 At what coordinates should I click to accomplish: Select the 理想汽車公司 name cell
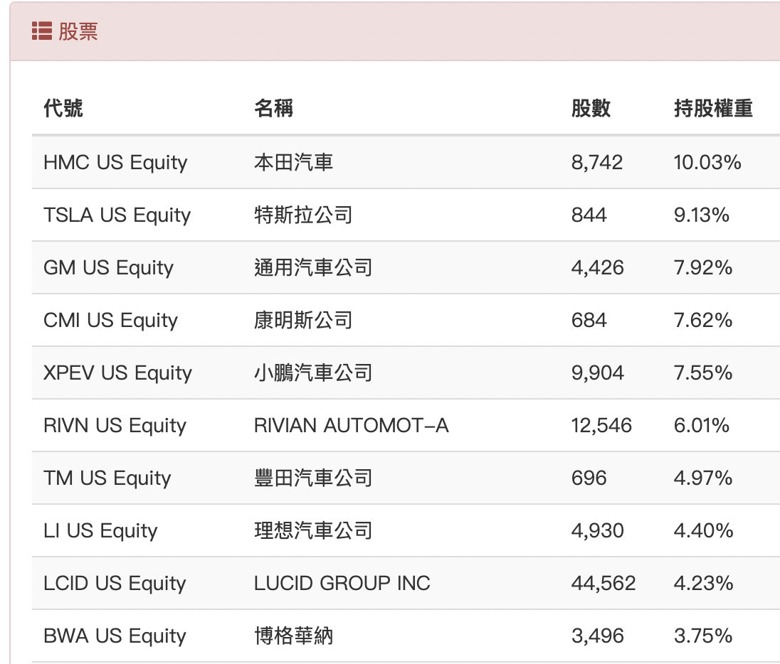click(x=313, y=531)
